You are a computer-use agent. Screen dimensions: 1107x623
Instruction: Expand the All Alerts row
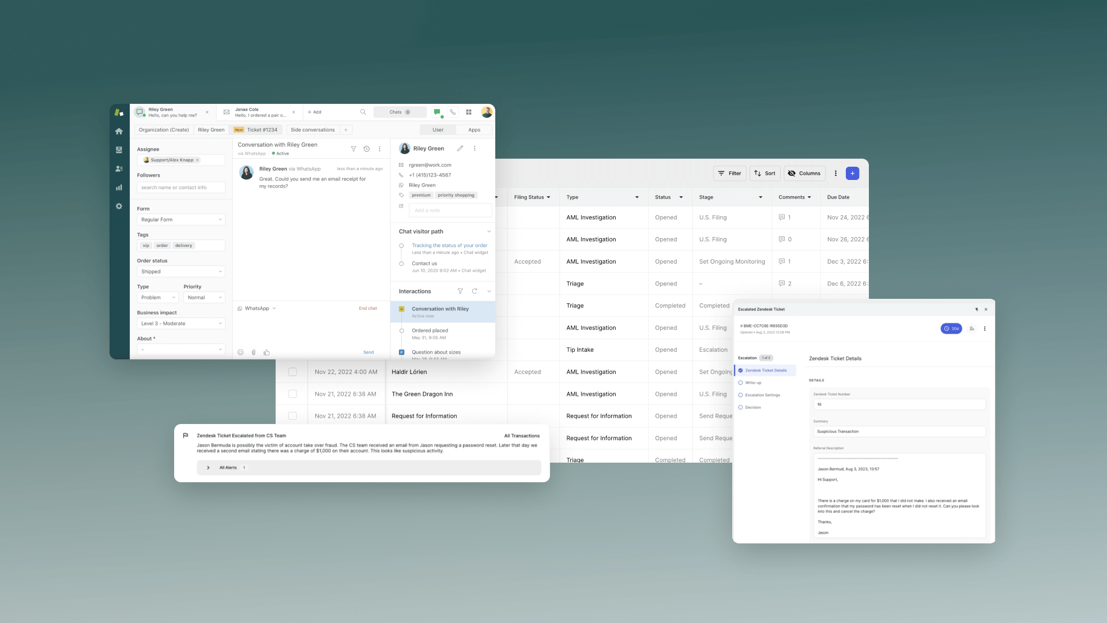[208, 468]
